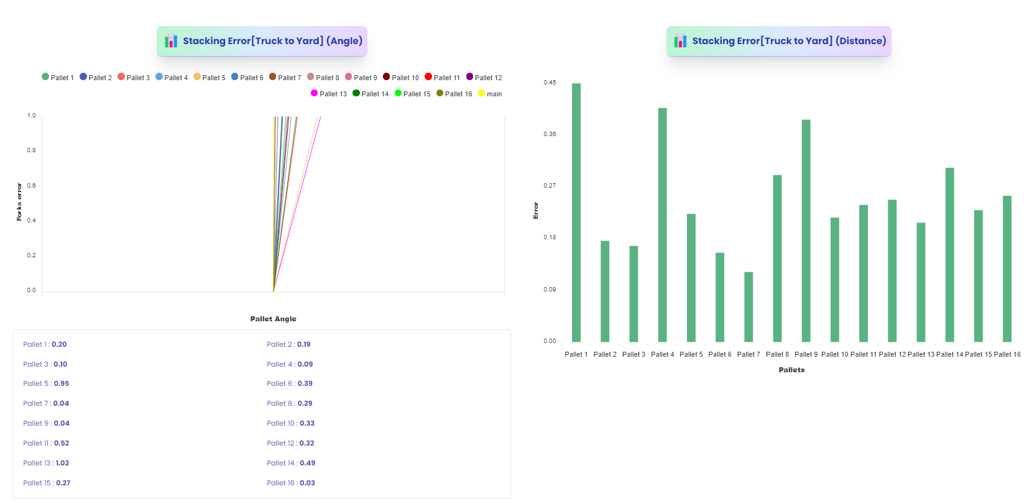1032x504 pixels.
Task: Click the Pallet 5 bar in Distance chart
Action: click(x=691, y=278)
